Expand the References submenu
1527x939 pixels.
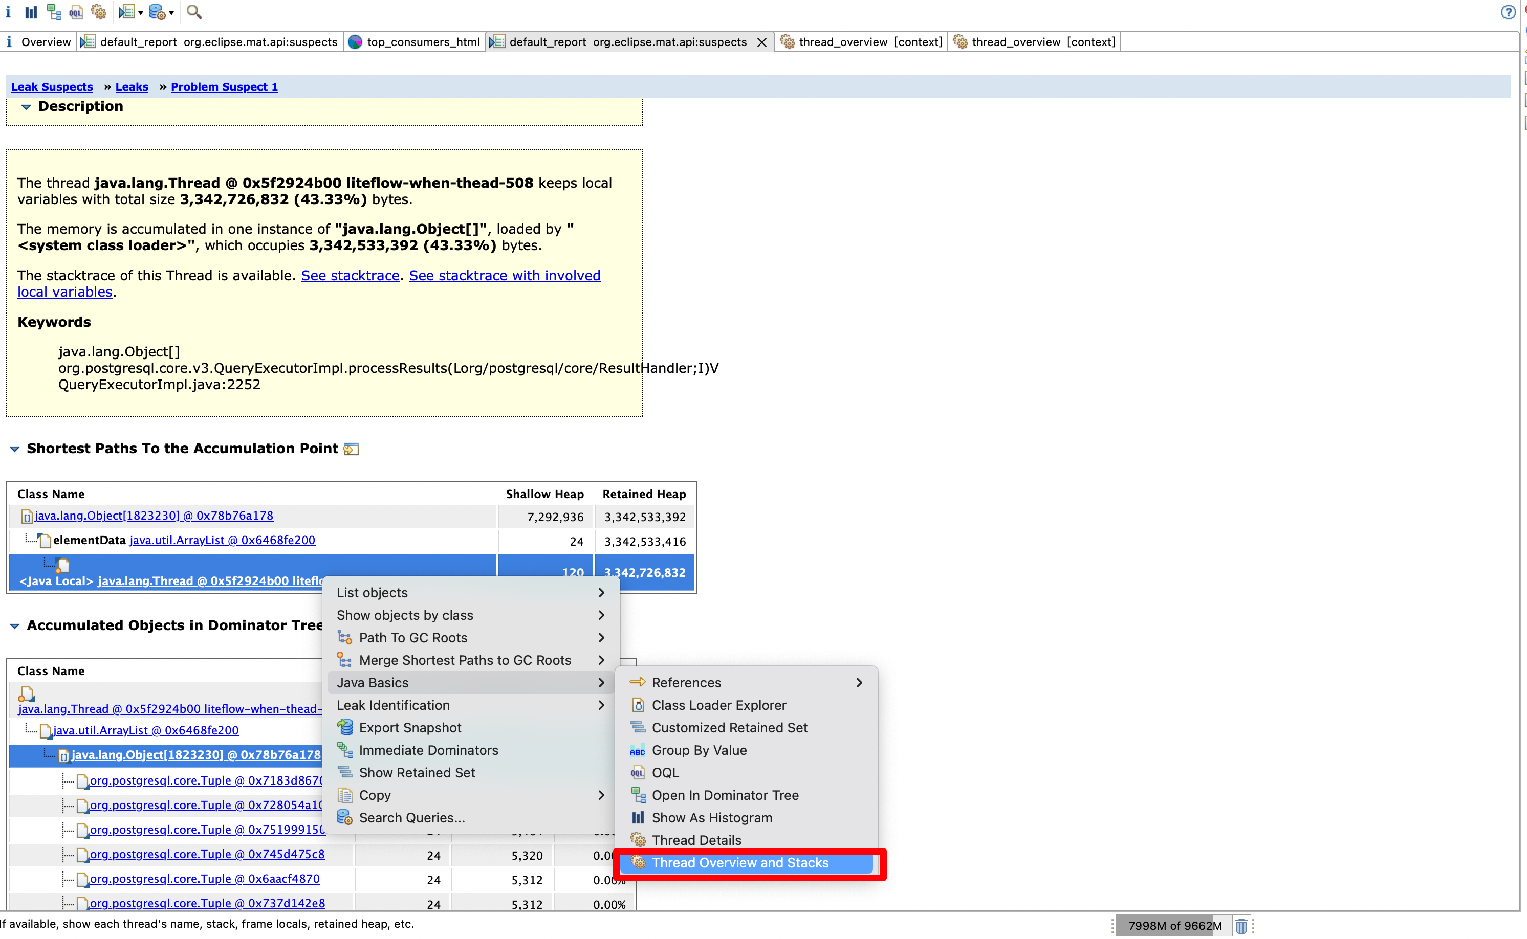coord(746,683)
